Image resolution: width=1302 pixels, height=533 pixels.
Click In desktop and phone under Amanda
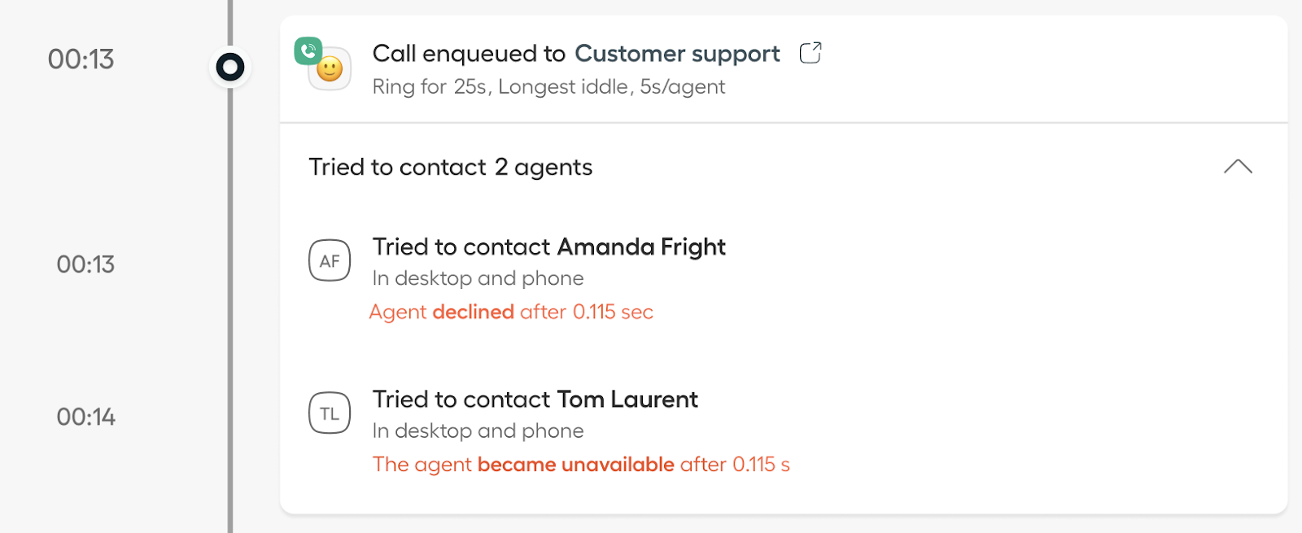coord(478,278)
